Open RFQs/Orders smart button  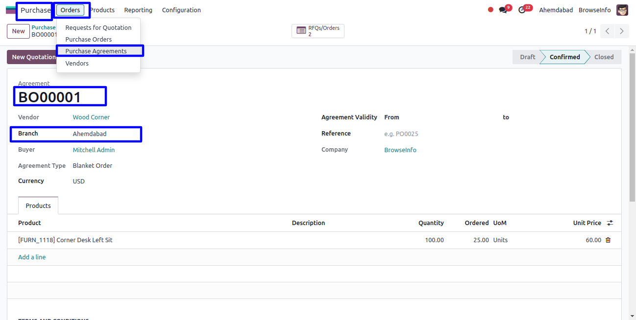318,31
